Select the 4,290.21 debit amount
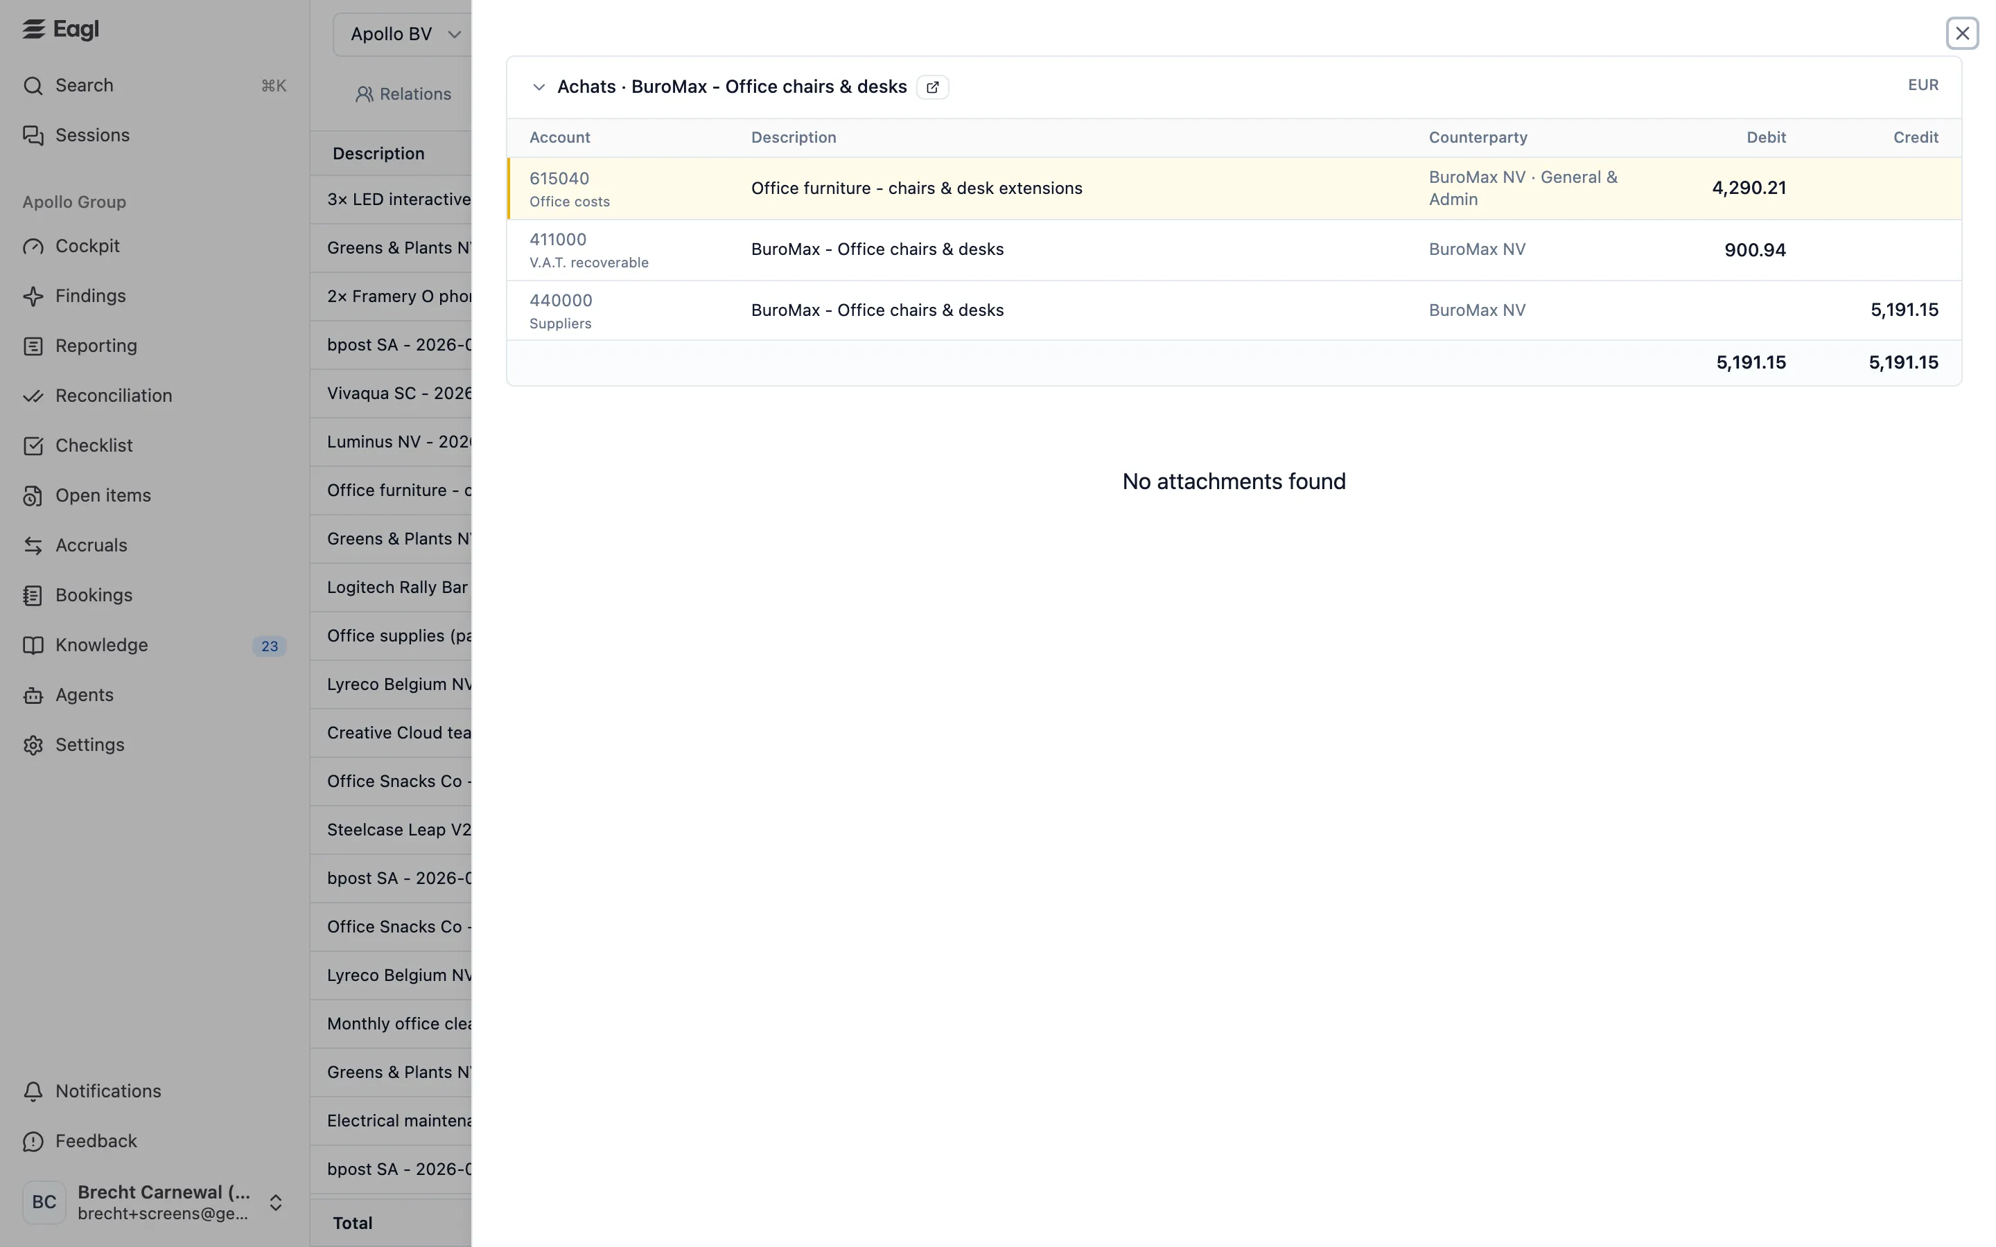Image resolution: width=1996 pixels, height=1247 pixels. [1749, 189]
